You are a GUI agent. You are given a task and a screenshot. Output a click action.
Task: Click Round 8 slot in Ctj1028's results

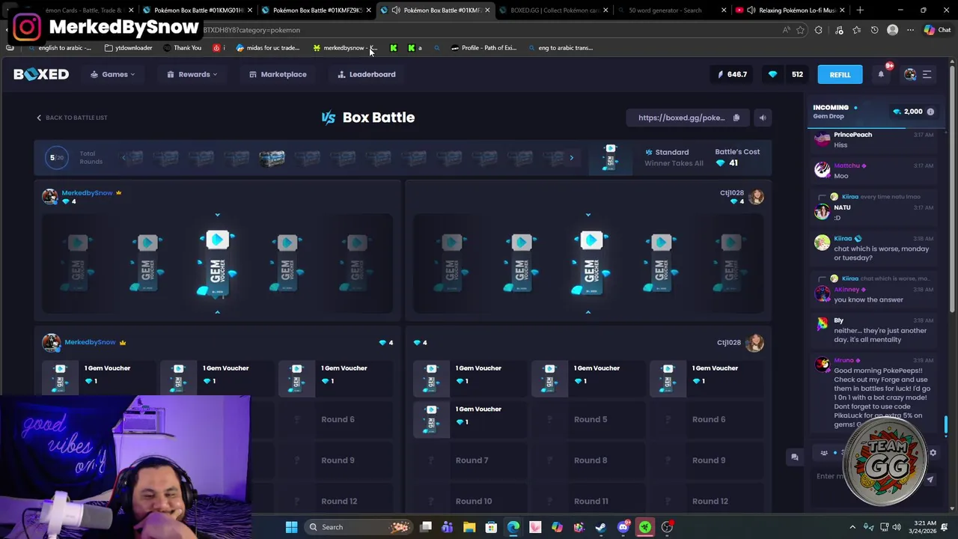click(x=591, y=460)
